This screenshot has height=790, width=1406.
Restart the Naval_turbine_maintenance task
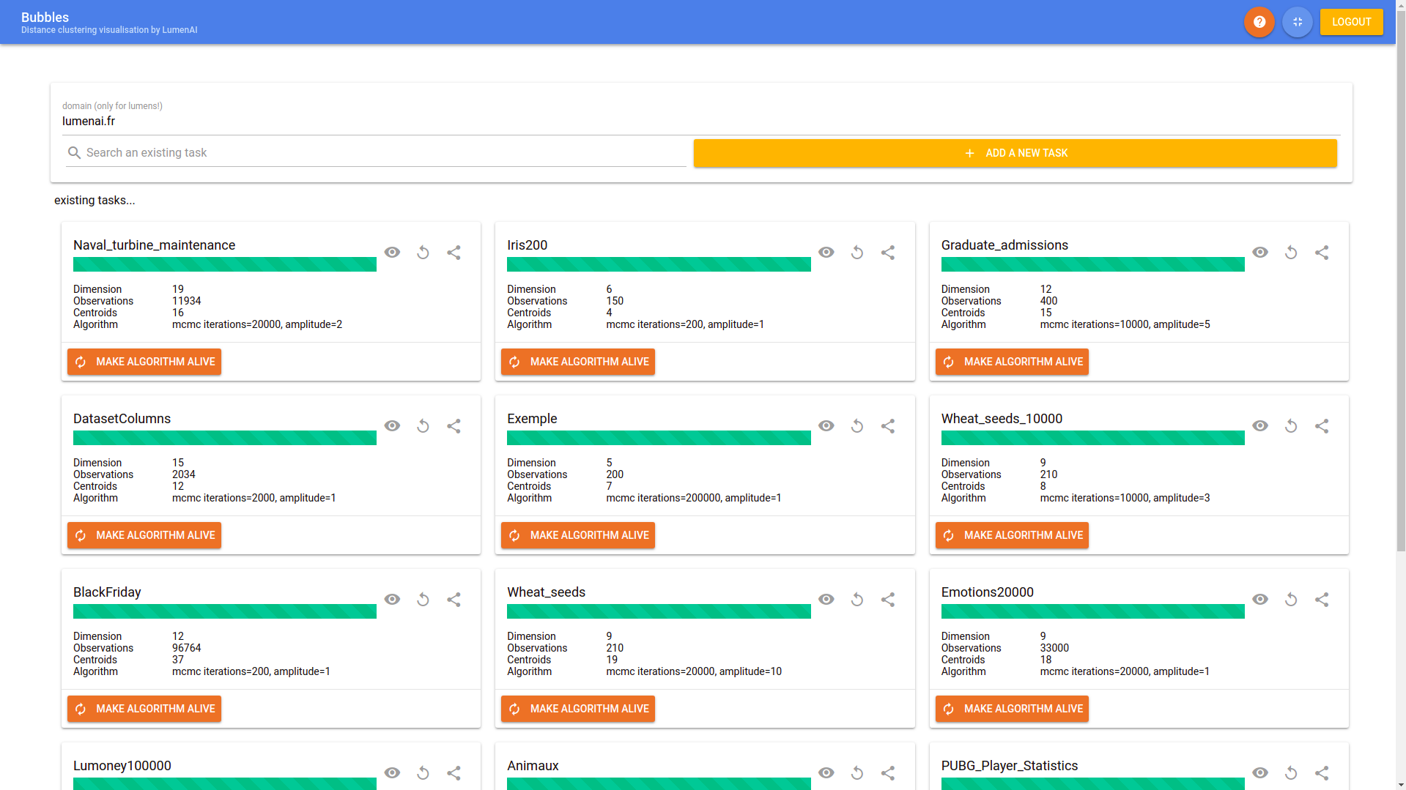click(423, 253)
